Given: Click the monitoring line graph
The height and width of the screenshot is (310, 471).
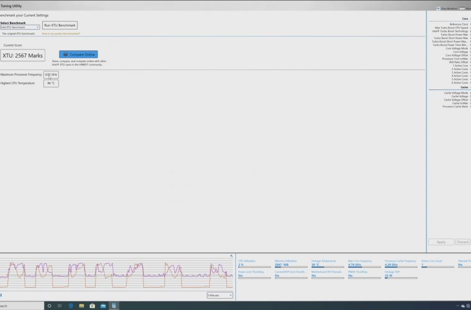Looking at the screenshot, I should coord(117,275).
